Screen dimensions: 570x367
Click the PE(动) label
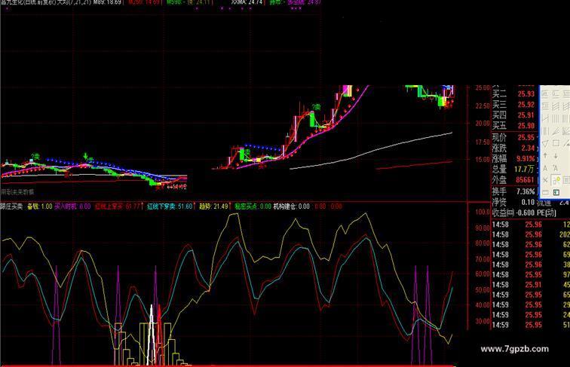click(x=547, y=213)
